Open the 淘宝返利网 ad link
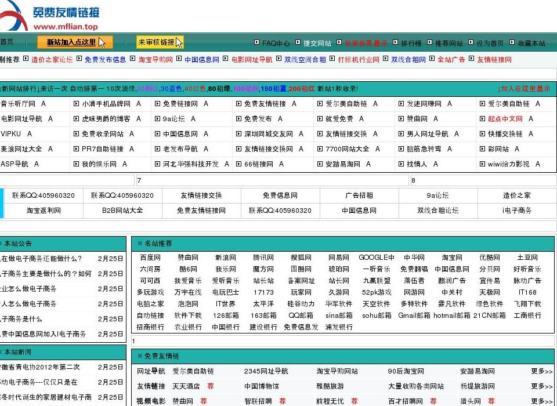This screenshot has width=557, height=406. pyautogui.click(x=44, y=211)
